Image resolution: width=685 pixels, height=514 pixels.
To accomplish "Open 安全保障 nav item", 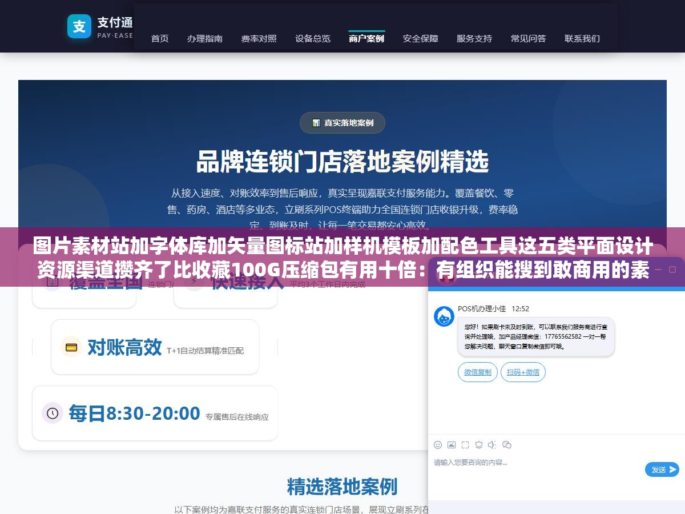I will point(421,39).
